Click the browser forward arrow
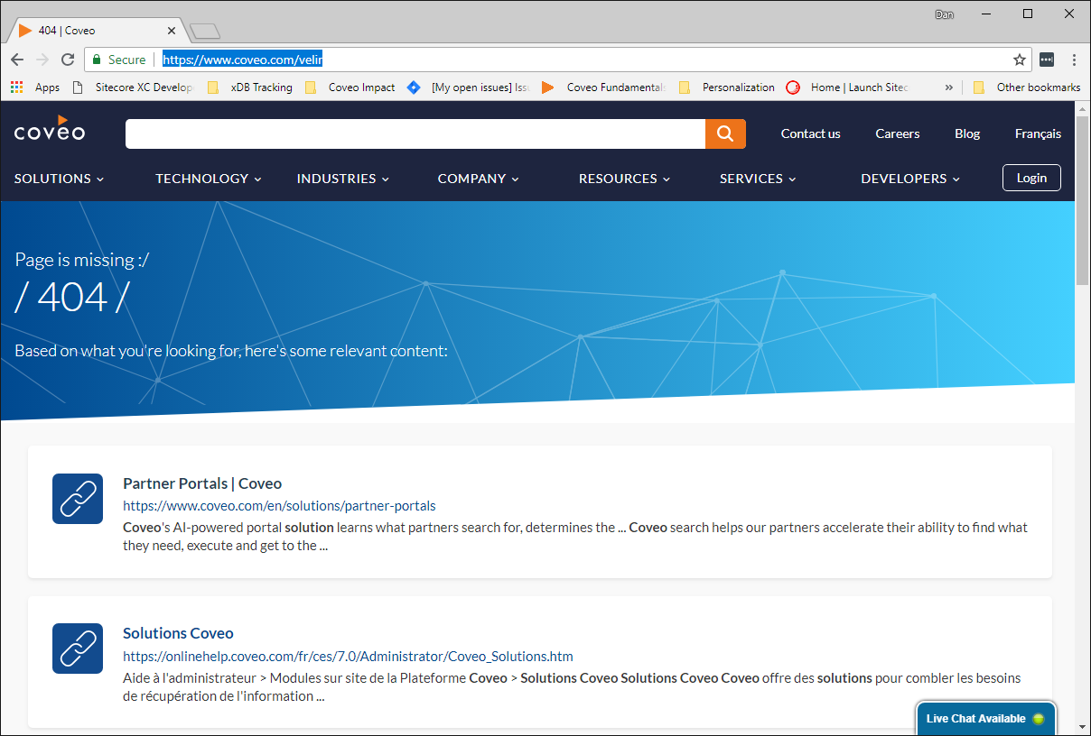 [x=42, y=60]
